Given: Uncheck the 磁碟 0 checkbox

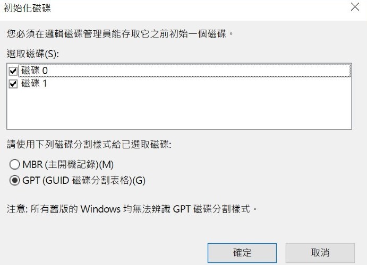Looking at the screenshot, I should [x=13, y=70].
